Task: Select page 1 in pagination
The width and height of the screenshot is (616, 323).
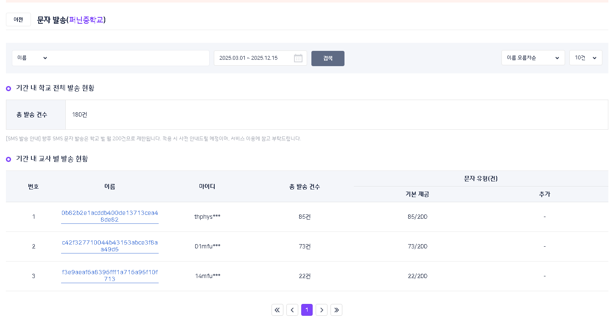Action: 307,310
